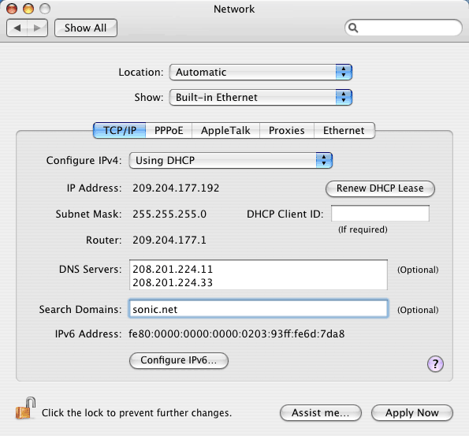Click the router value 209.204.177.1

pyautogui.click(x=169, y=240)
